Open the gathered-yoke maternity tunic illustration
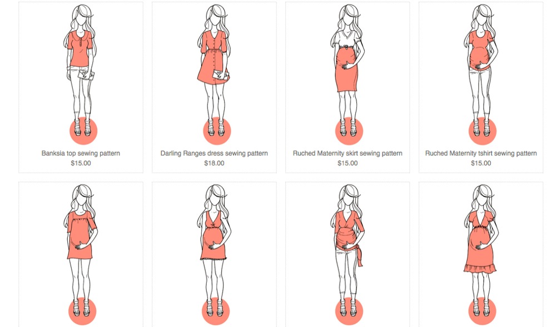The width and height of the screenshot is (556, 327). pyautogui.click(x=81, y=255)
